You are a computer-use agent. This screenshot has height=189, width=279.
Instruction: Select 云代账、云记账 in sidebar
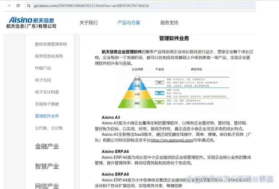click(49, 128)
